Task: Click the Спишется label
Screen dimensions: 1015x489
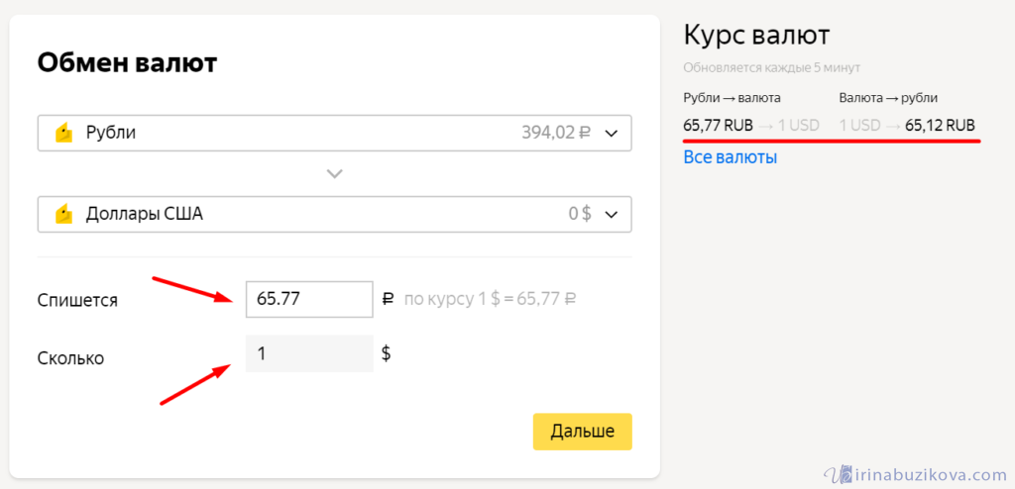Action: (77, 301)
